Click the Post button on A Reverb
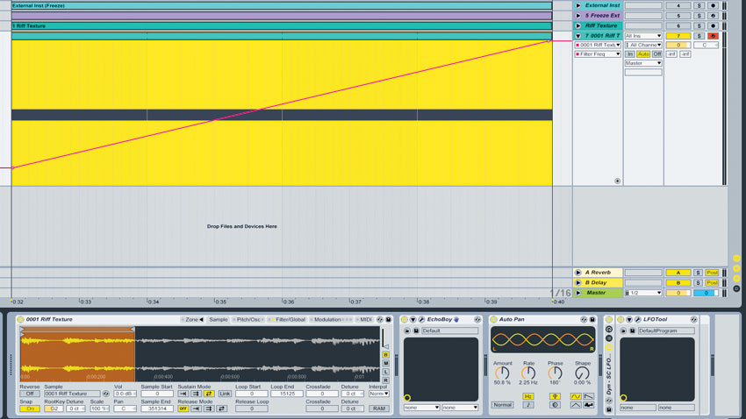This screenshot has width=746, height=419. tap(713, 273)
